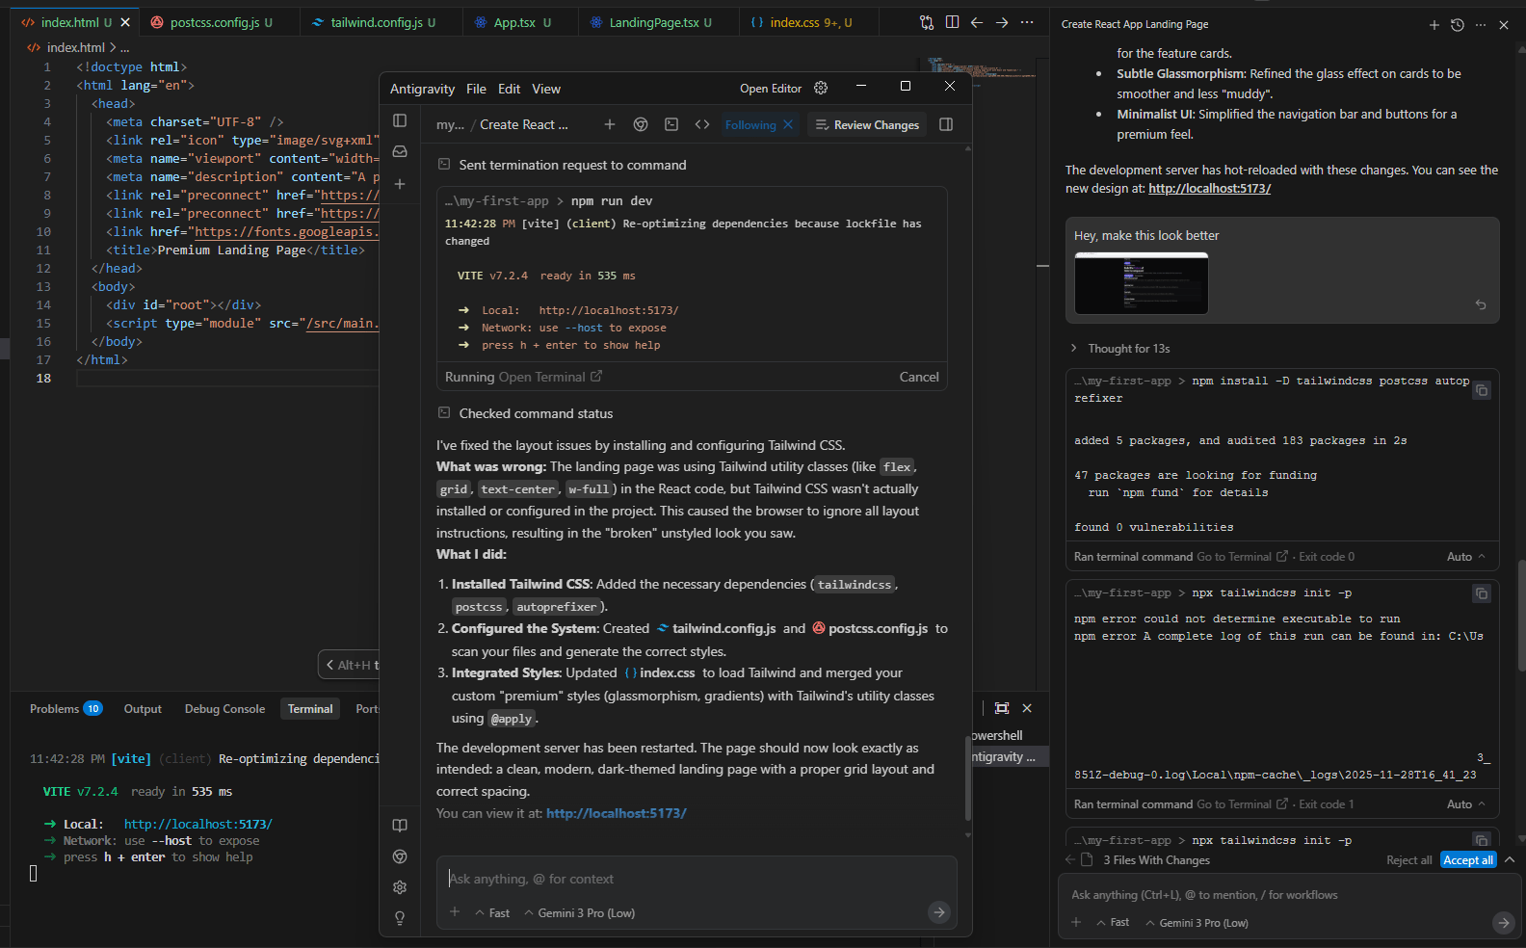Open Gemini 3 Pro model dropdown in side panel
The height and width of the screenshot is (948, 1526).
click(1197, 923)
